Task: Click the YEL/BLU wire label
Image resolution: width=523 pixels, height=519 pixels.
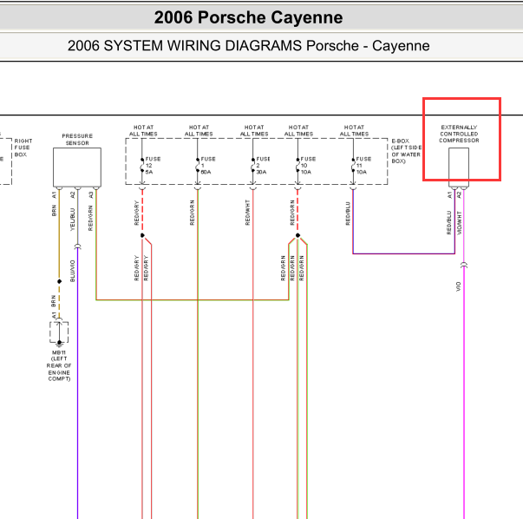Action: [x=72, y=220]
